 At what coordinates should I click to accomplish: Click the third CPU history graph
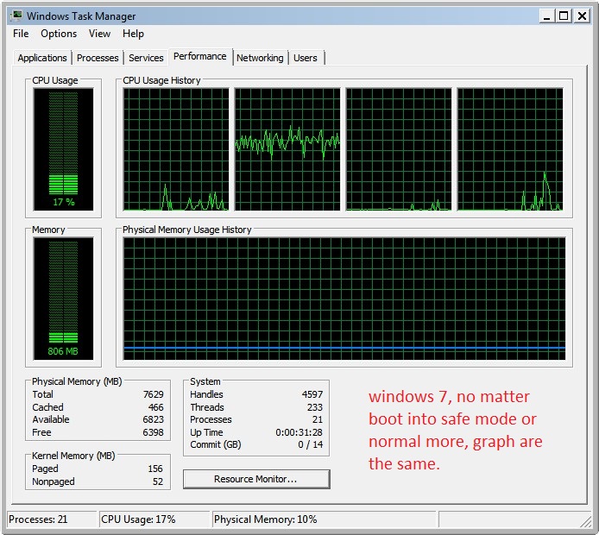click(399, 149)
